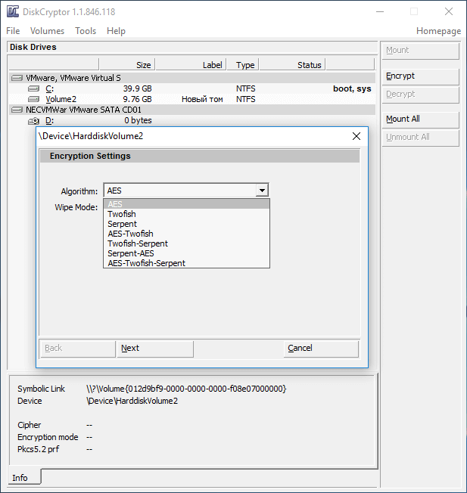The width and height of the screenshot is (467, 493).
Task: Sort drives by Size column header
Action: (x=127, y=65)
